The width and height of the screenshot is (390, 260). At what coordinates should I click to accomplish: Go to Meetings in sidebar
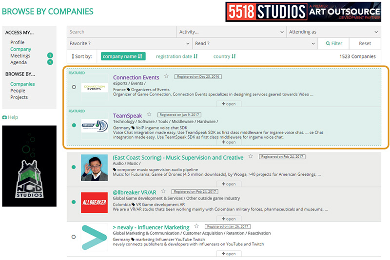[20, 56]
